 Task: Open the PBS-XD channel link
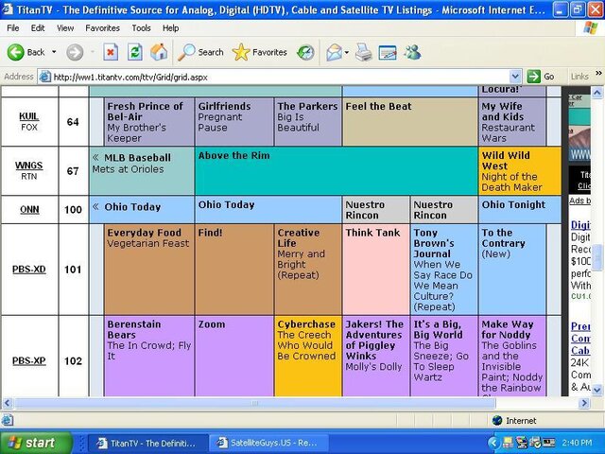29,269
